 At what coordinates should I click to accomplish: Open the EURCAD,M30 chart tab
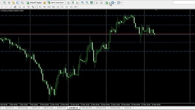(x=87, y=108)
